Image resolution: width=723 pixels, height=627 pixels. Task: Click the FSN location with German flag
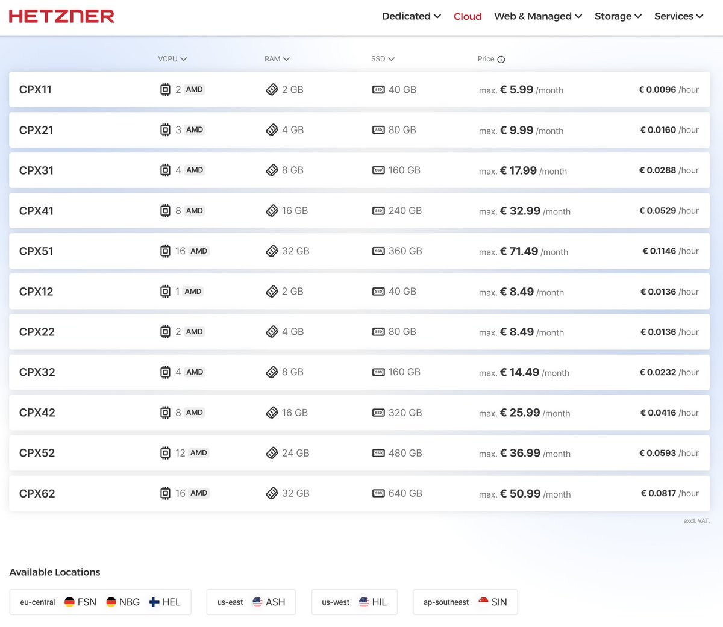[x=80, y=602]
